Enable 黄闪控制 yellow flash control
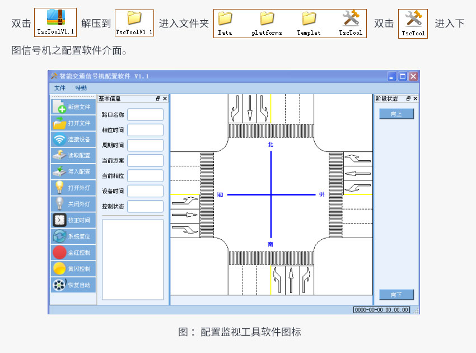The height and width of the screenshot is (353, 476). [x=73, y=269]
